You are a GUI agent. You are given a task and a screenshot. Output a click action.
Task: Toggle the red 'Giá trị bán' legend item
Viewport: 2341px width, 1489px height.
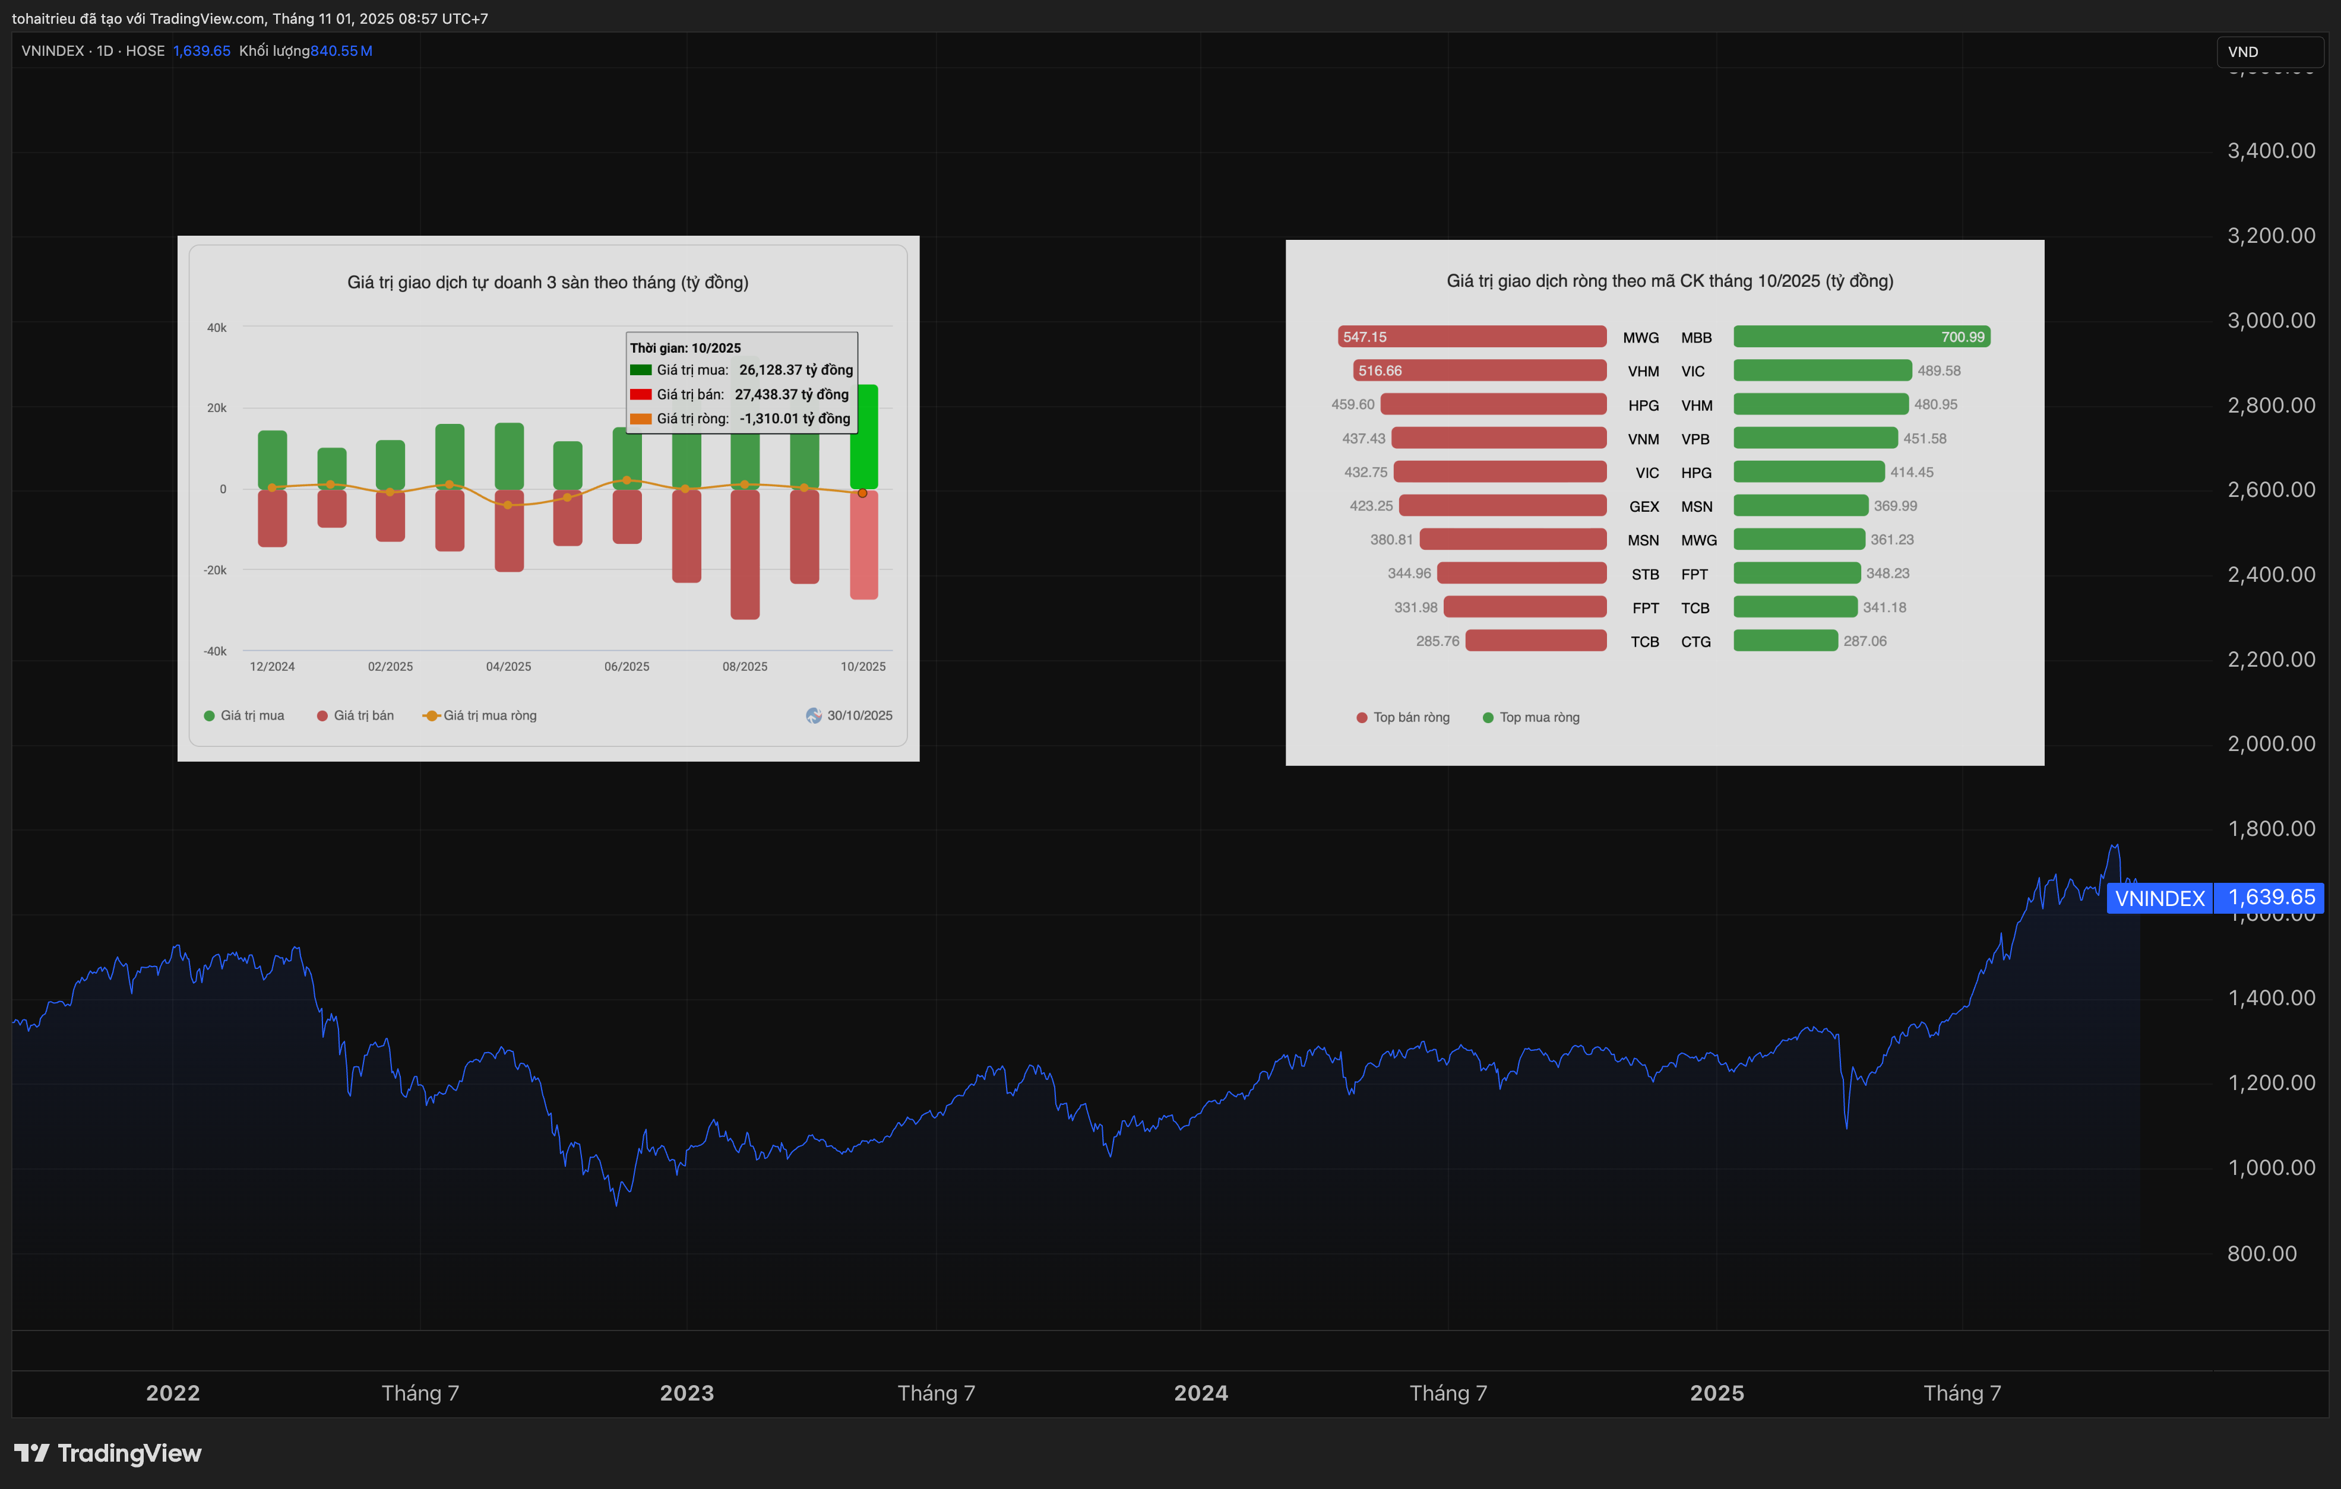coord(355,715)
